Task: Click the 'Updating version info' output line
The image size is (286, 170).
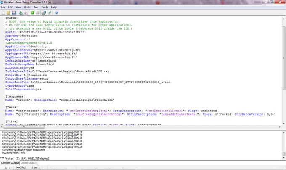Action: click(x=13, y=152)
